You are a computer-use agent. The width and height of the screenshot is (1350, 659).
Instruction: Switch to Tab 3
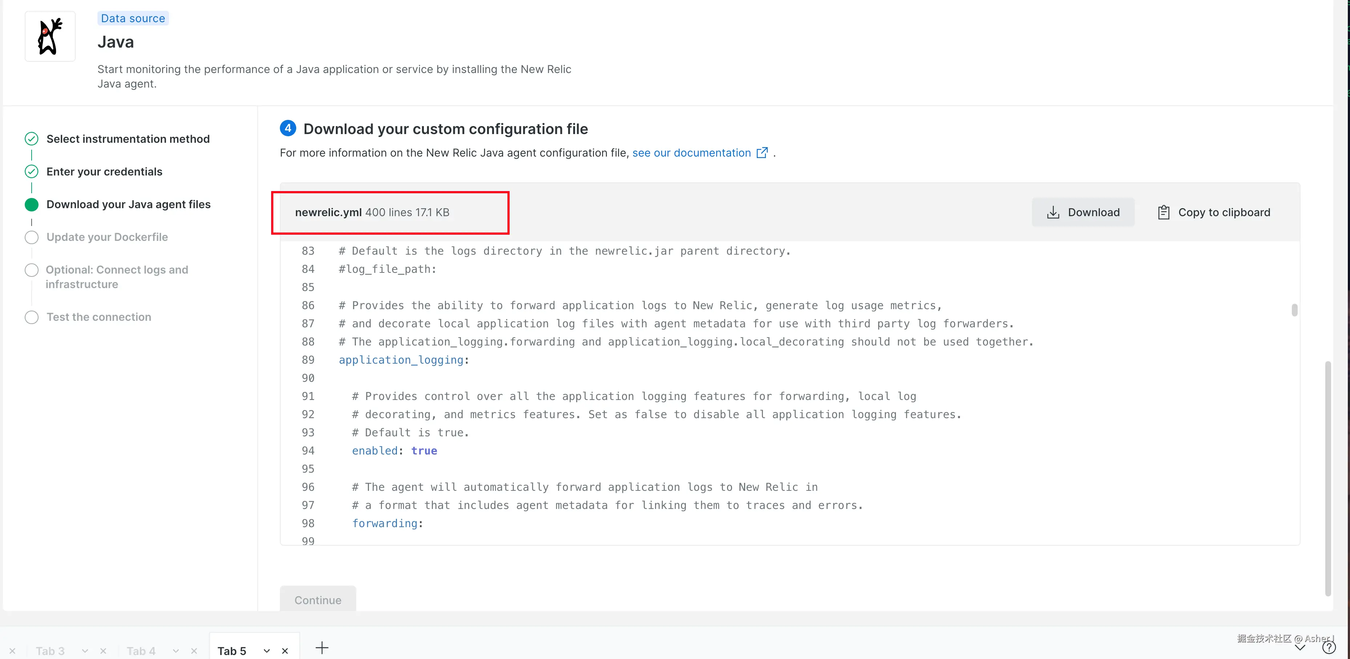point(50,651)
